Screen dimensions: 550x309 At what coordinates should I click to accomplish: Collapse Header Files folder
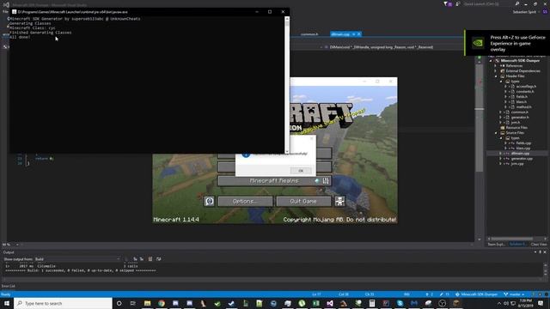click(x=496, y=76)
